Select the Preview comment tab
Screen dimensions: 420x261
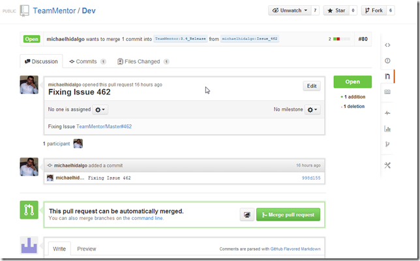coord(87,249)
